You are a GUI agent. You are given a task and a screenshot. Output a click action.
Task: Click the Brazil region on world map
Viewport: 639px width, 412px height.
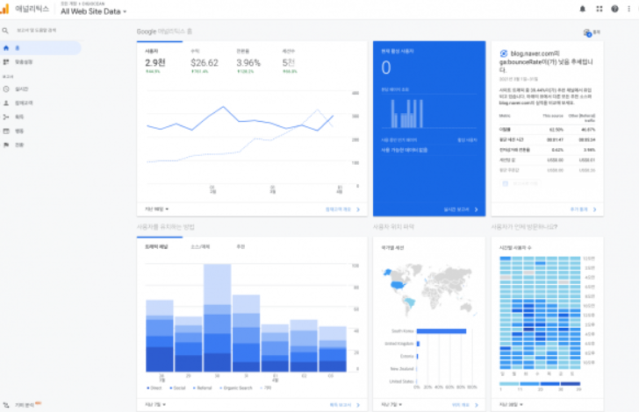(409, 302)
